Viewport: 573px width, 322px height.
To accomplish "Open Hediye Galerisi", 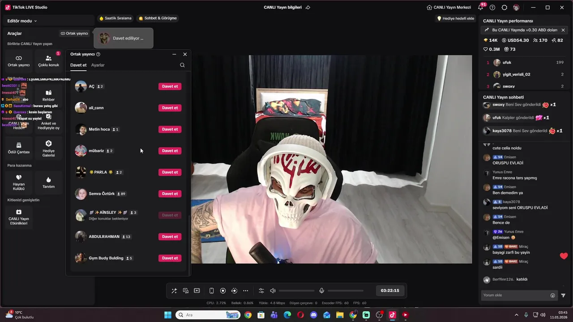I will click(x=48, y=148).
